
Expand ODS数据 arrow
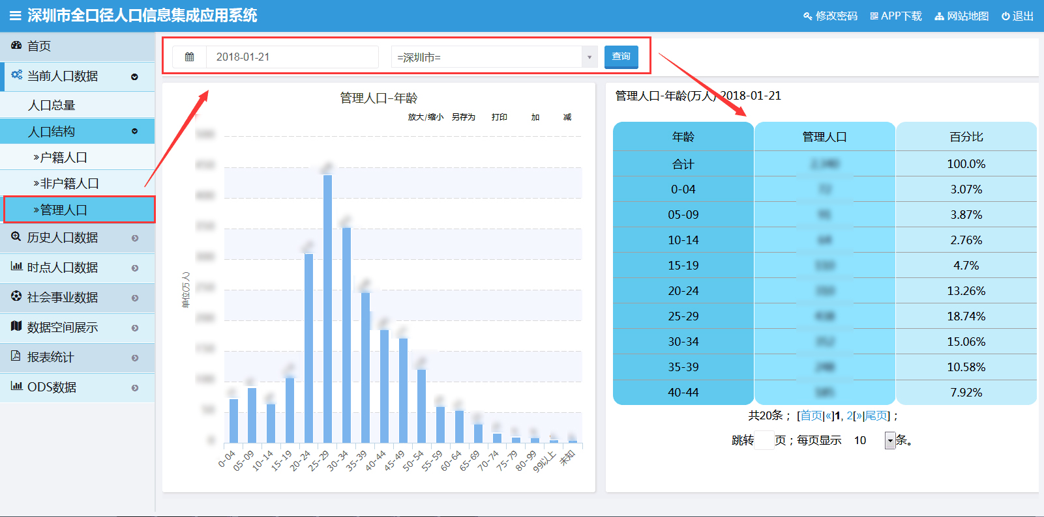click(x=135, y=388)
